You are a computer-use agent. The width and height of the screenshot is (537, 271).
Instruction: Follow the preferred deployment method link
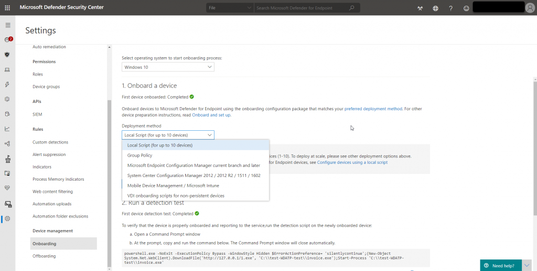tap(373, 109)
